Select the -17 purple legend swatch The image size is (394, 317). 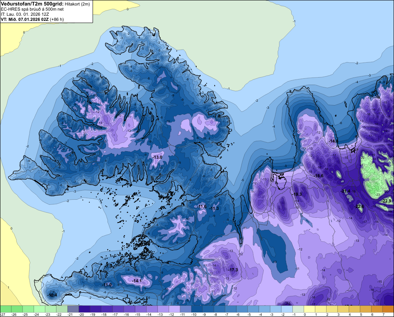(118, 309)
